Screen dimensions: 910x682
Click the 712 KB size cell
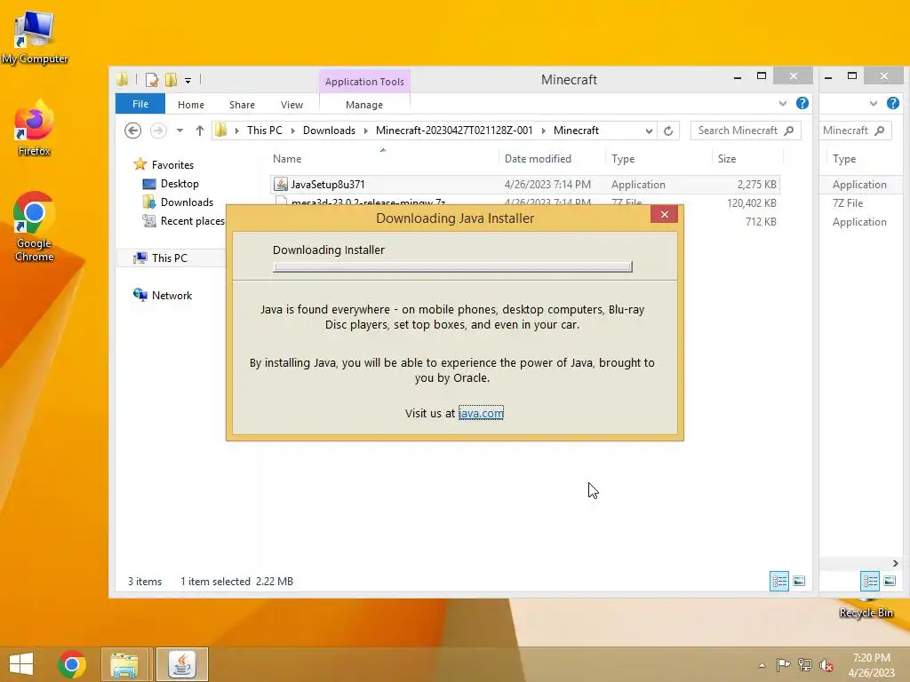click(x=761, y=221)
